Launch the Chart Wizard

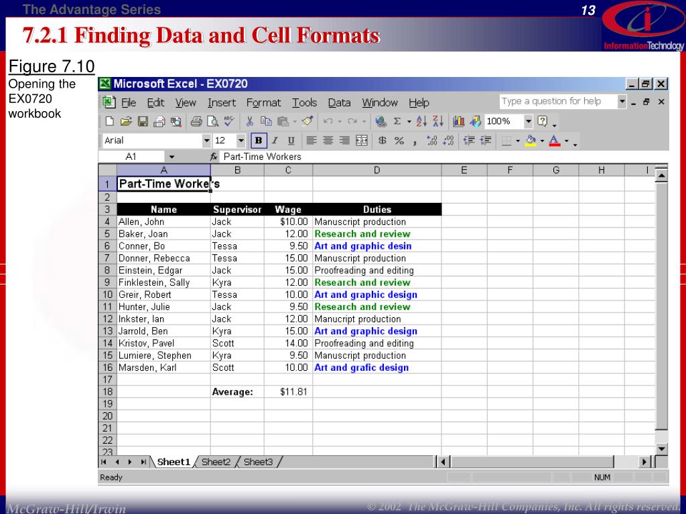click(458, 122)
